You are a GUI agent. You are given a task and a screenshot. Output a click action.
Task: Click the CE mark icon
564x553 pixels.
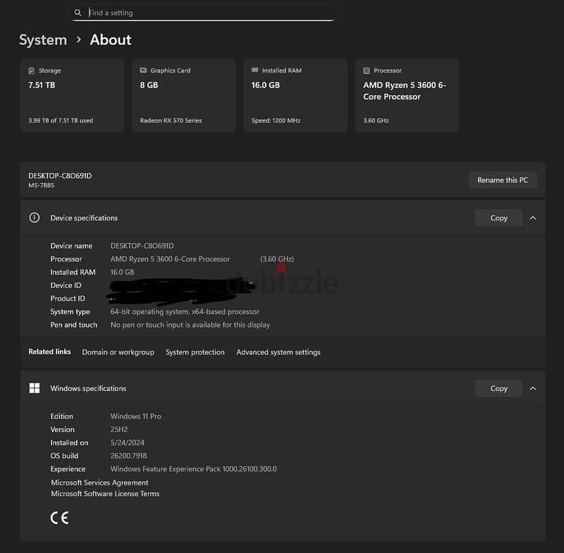[60, 518]
